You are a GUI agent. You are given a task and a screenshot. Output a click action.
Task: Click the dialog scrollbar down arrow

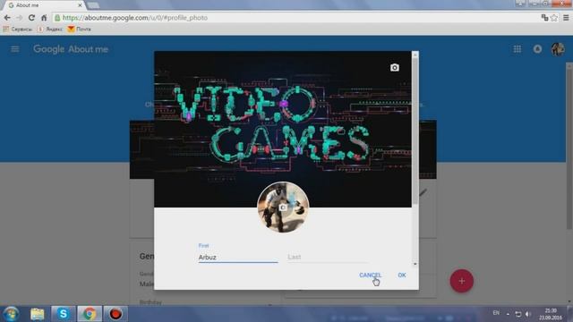tap(415, 264)
